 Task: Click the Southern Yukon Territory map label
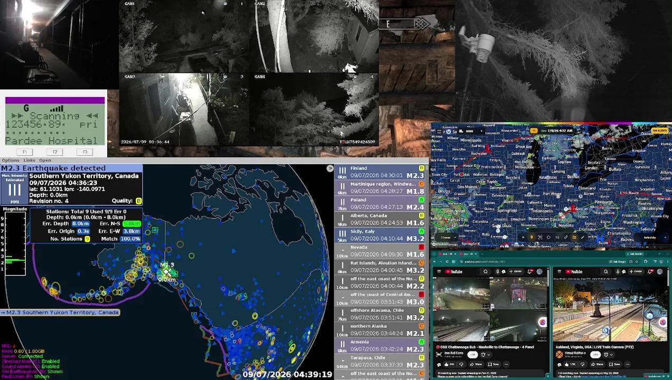tap(60, 312)
